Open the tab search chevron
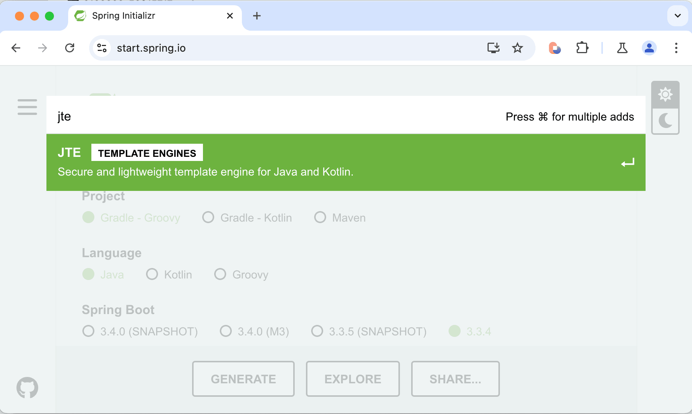The height and width of the screenshot is (414, 692). click(677, 16)
